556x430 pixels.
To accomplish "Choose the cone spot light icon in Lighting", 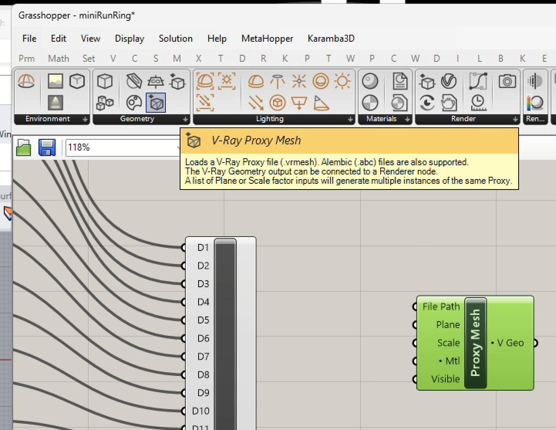I will click(321, 103).
